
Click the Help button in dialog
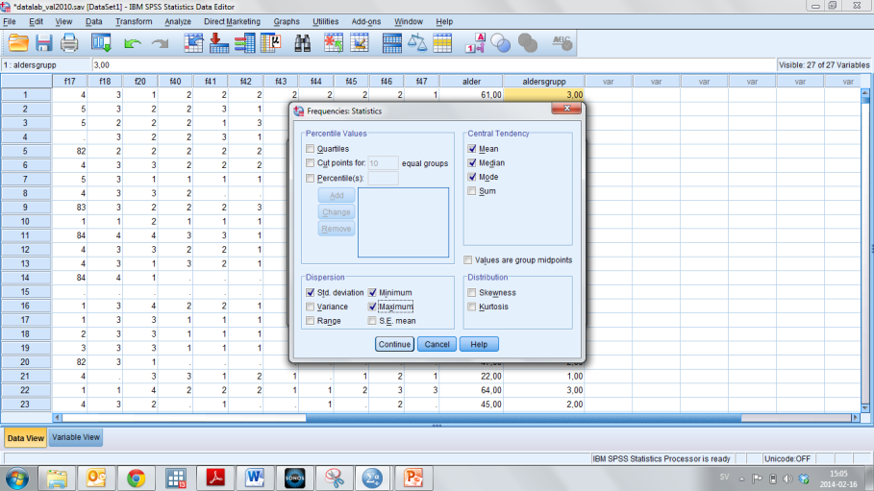[479, 344]
